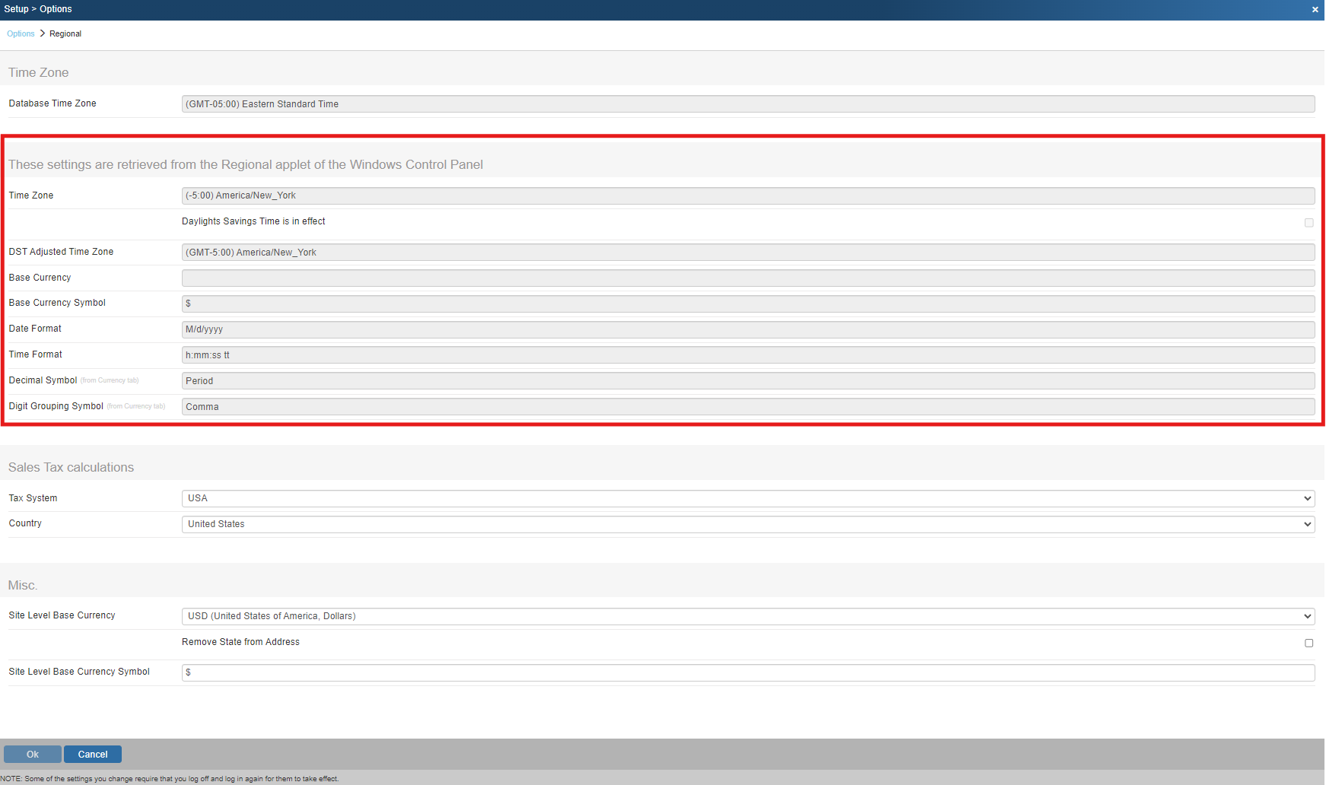Close the Setup Options dialog
This screenshot has height=785, width=1326.
pyautogui.click(x=1315, y=10)
